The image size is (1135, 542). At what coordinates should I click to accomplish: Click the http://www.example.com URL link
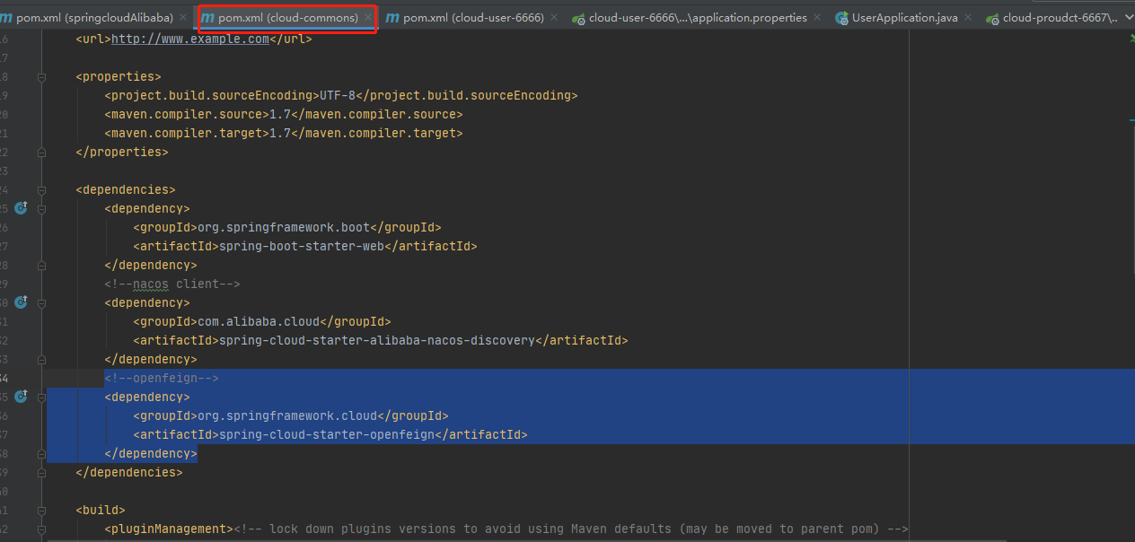click(190, 39)
